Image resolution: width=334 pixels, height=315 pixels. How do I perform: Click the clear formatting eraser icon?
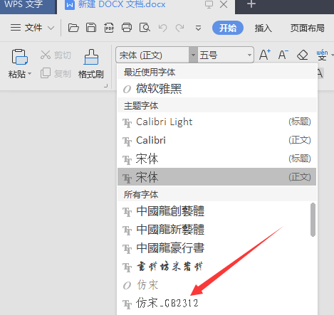pyautogui.click(x=302, y=55)
